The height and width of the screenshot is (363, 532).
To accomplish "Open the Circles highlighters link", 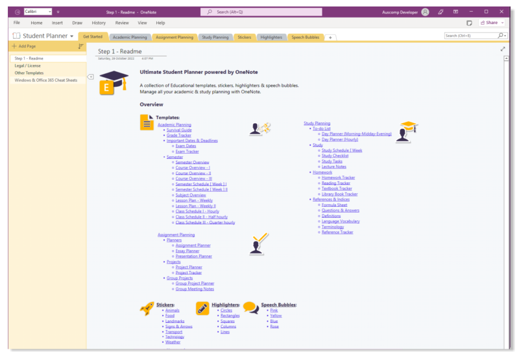I will point(226,310).
